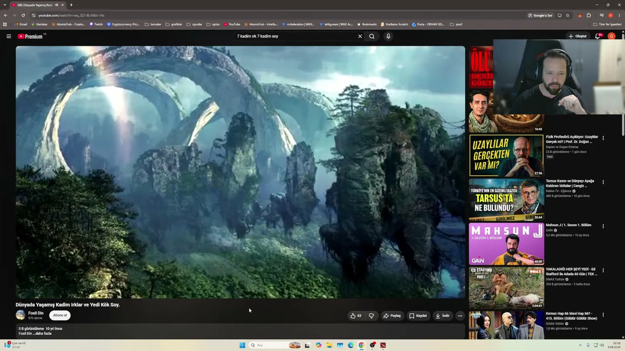Open the Twitch bookmark

(96, 24)
